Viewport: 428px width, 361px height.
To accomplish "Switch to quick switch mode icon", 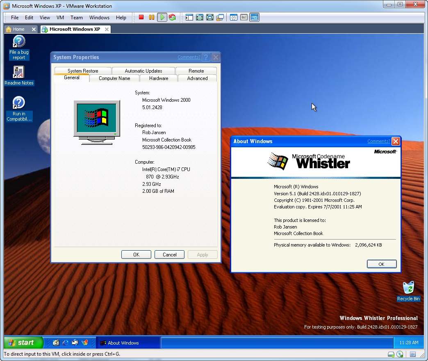I will [x=200, y=18].
